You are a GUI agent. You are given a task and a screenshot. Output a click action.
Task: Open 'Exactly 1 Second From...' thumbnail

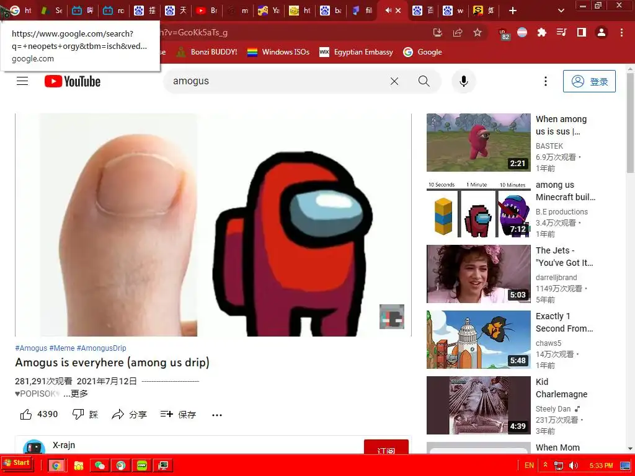point(478,340)
